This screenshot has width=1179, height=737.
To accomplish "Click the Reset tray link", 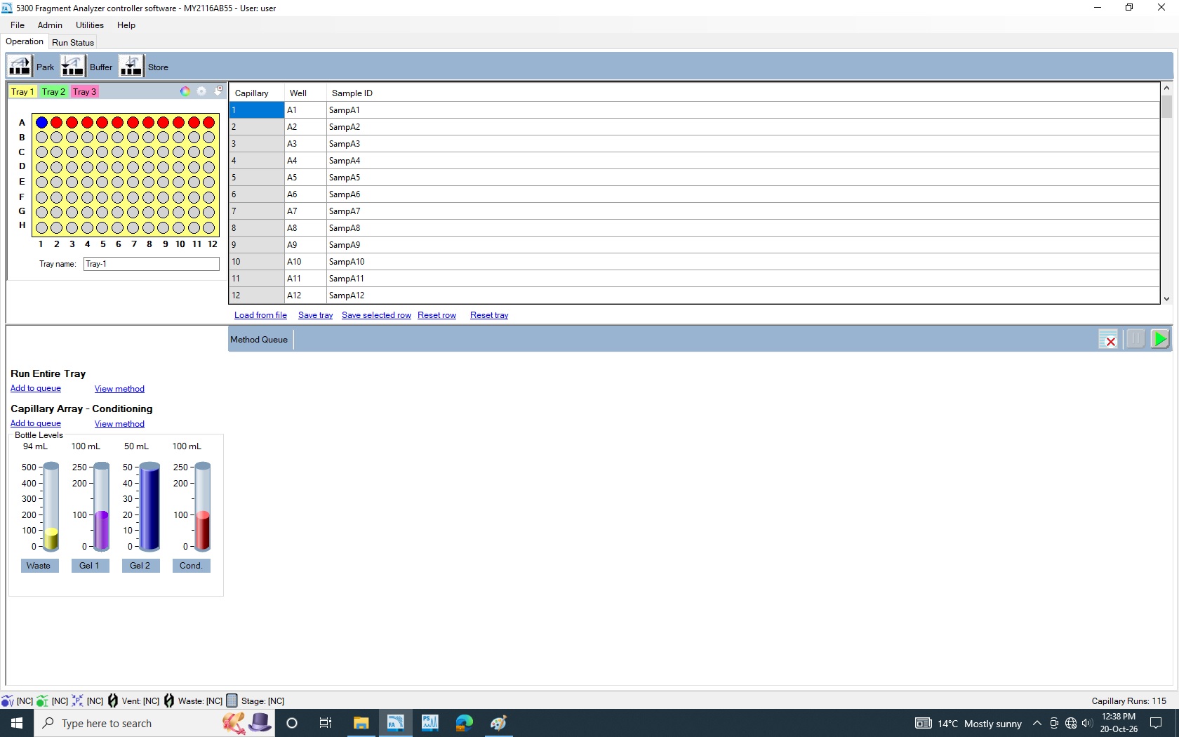I will pyautogui.click(x=489, y=315).
